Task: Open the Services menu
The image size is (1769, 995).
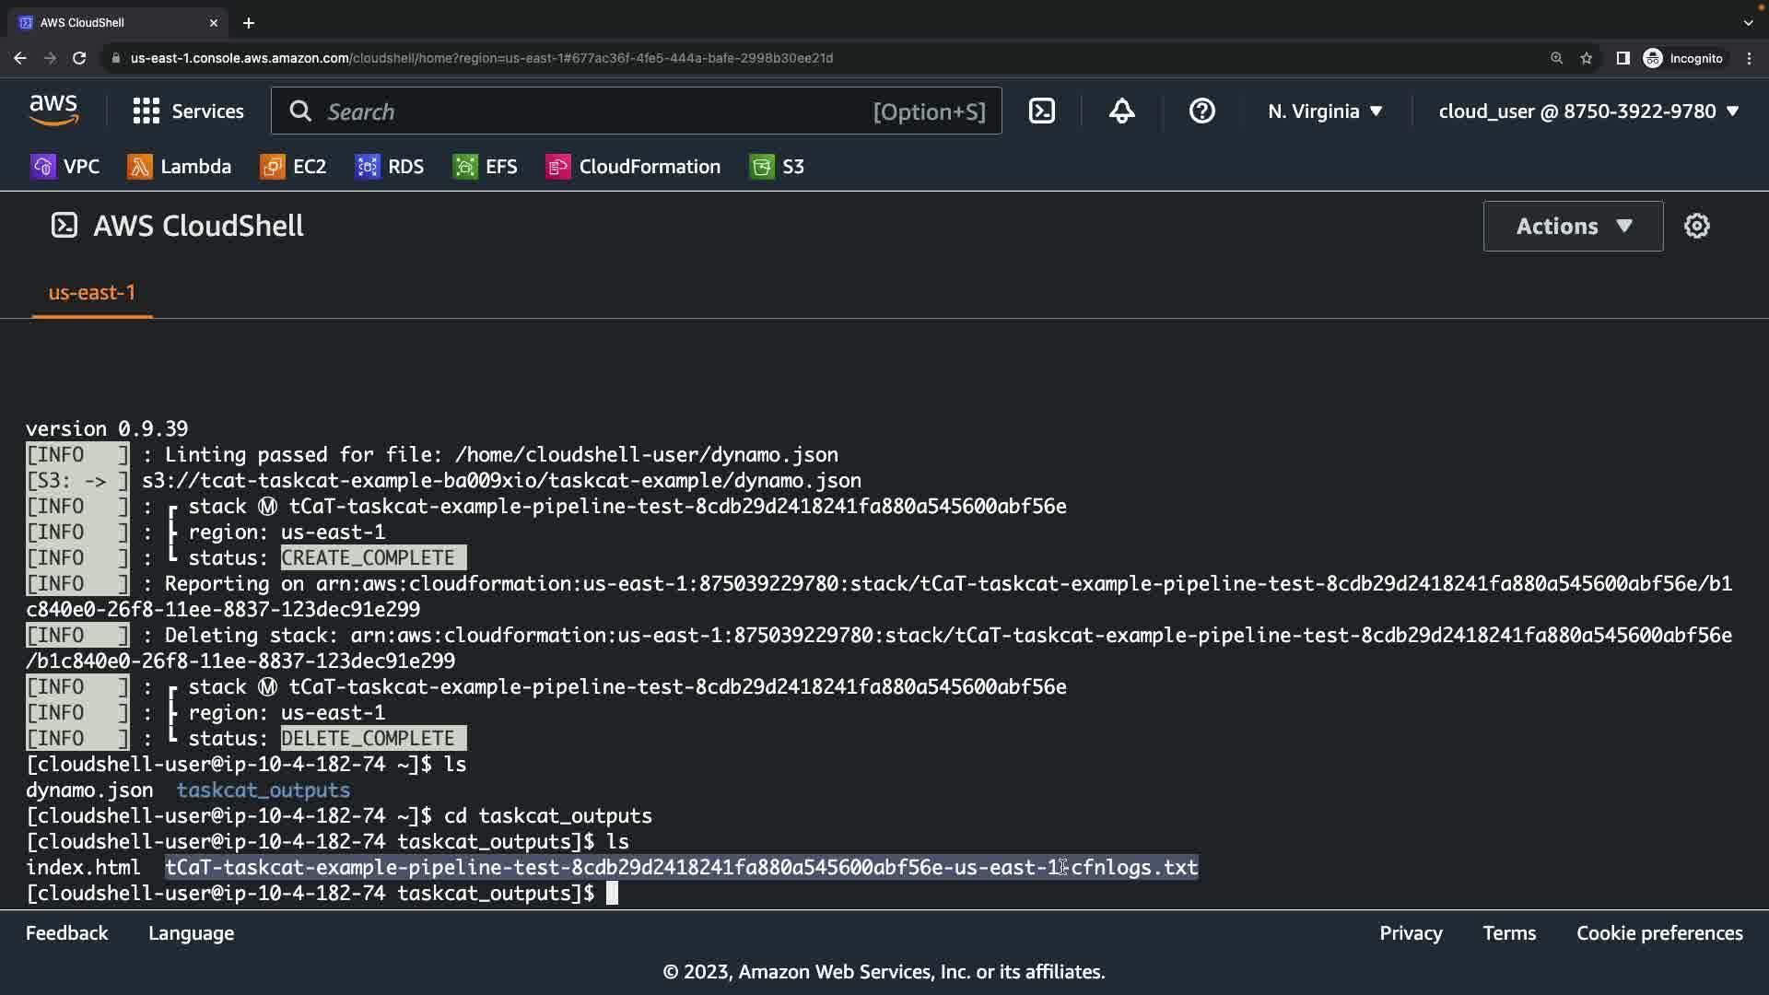Action: [x=188, y=111]
